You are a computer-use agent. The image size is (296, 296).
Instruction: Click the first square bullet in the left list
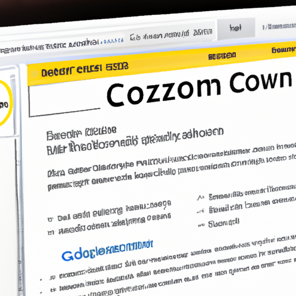coord(50,219)
